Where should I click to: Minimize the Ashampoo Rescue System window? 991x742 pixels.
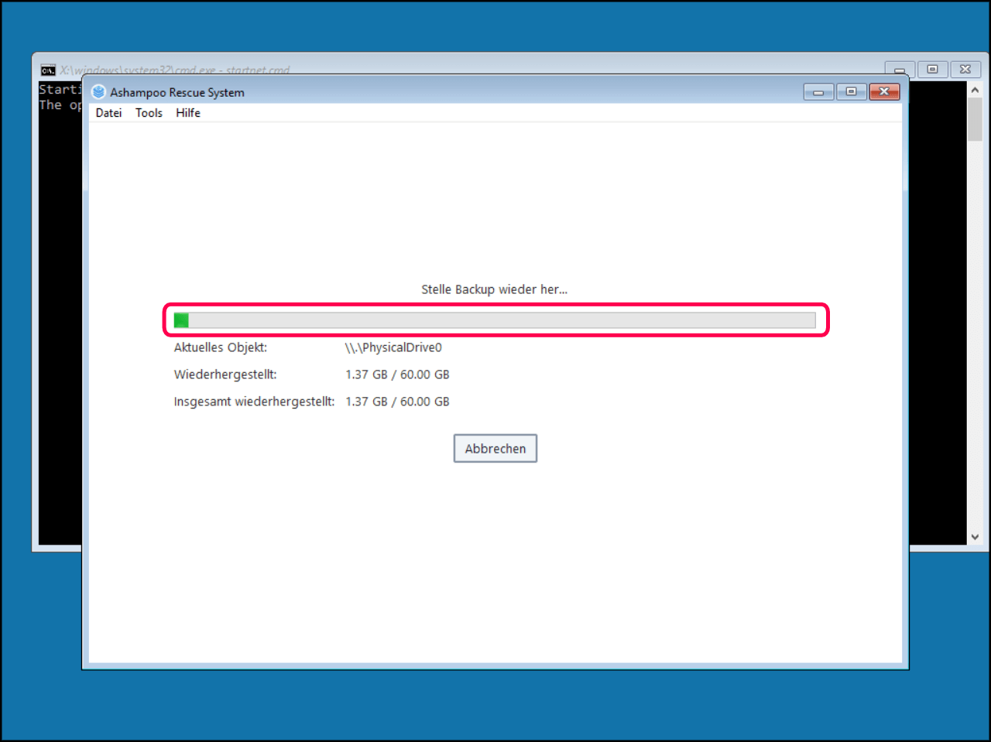(818, 92)
